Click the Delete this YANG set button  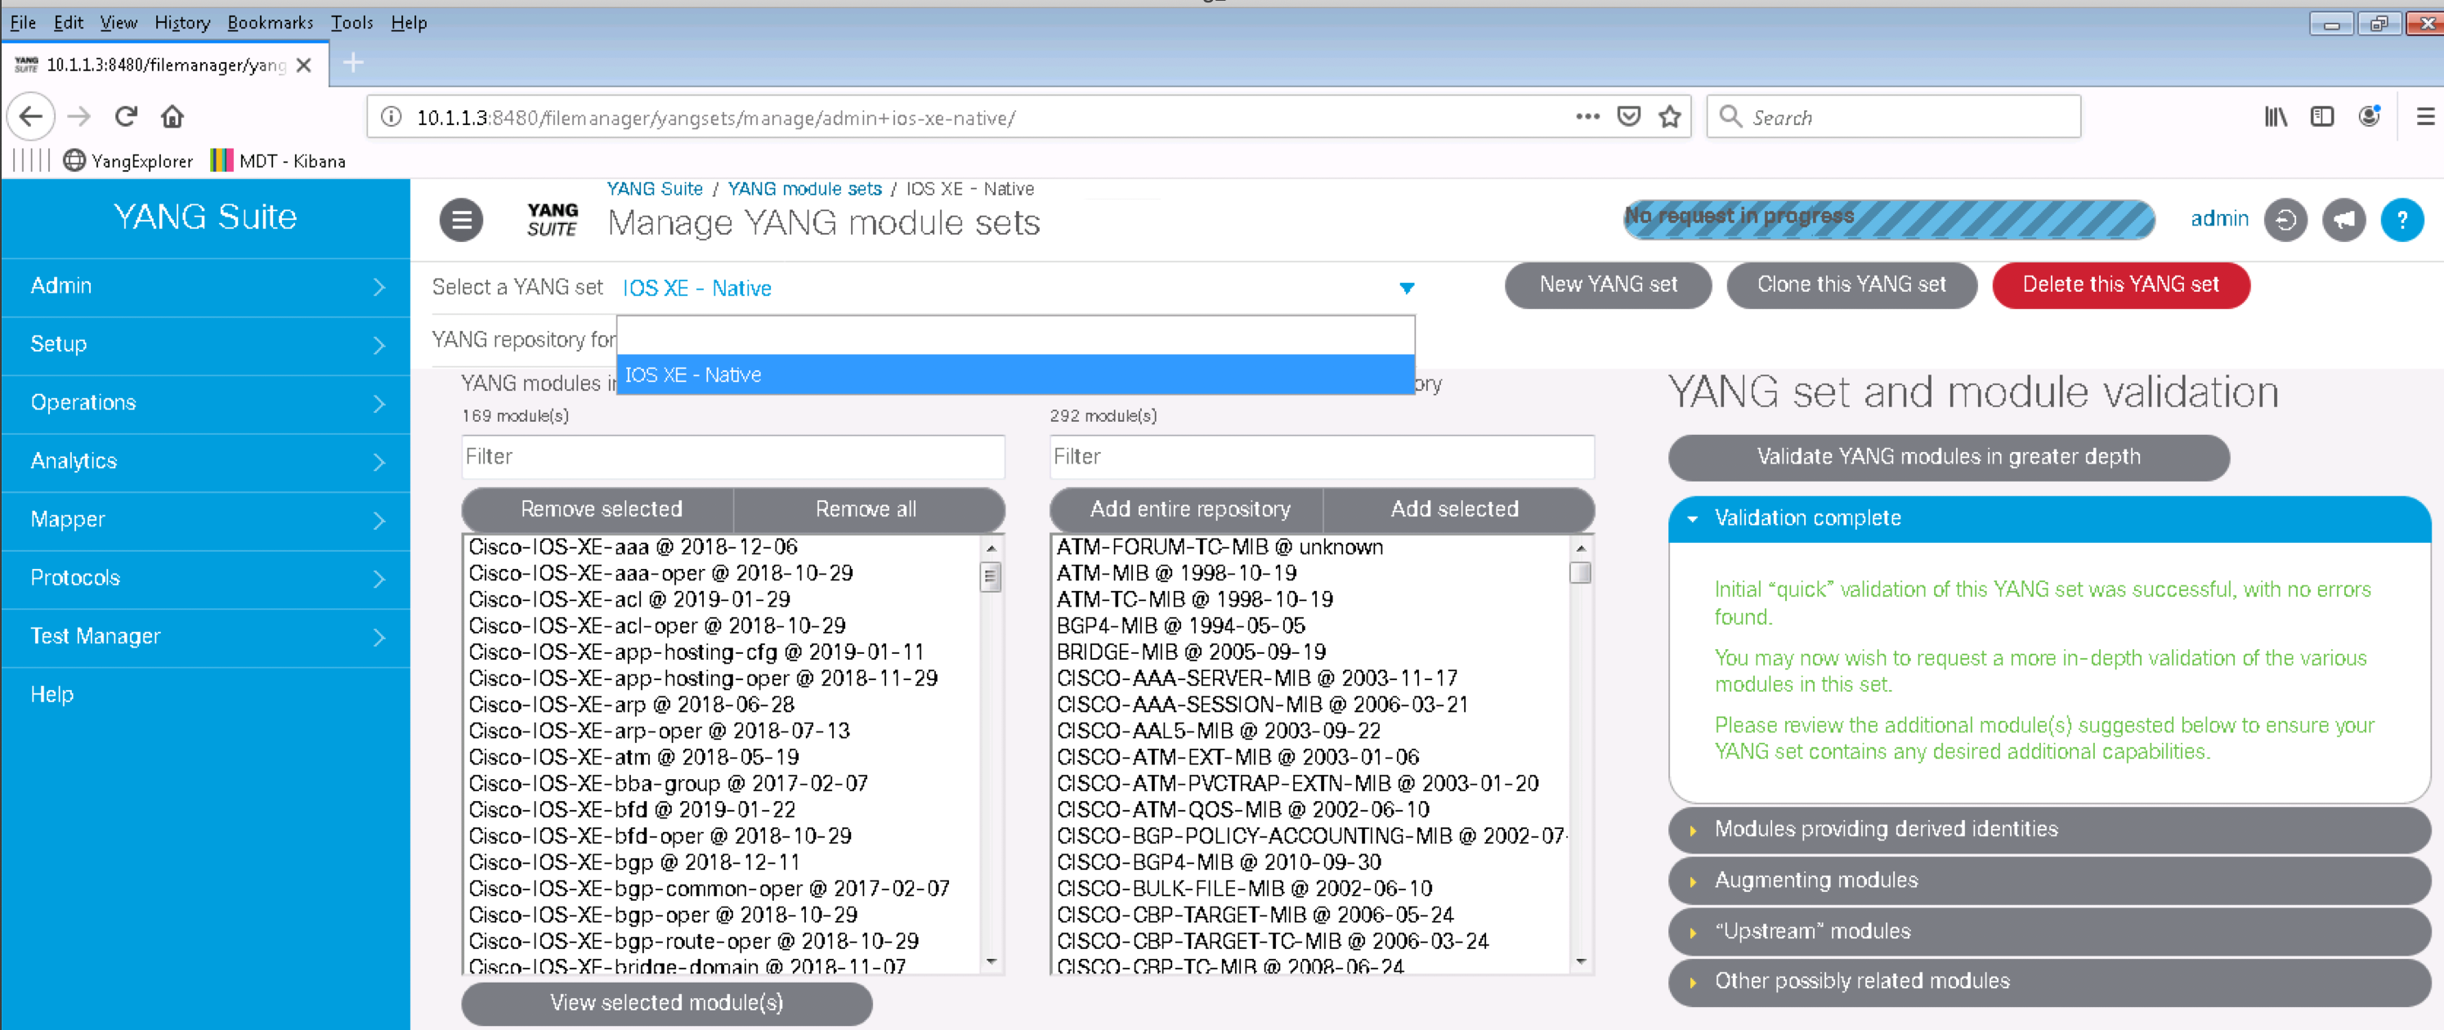point(2119,284)
